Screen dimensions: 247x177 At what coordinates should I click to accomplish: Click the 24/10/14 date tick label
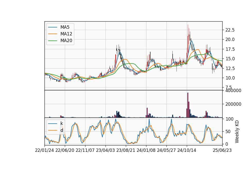click(x=187, y=150)
